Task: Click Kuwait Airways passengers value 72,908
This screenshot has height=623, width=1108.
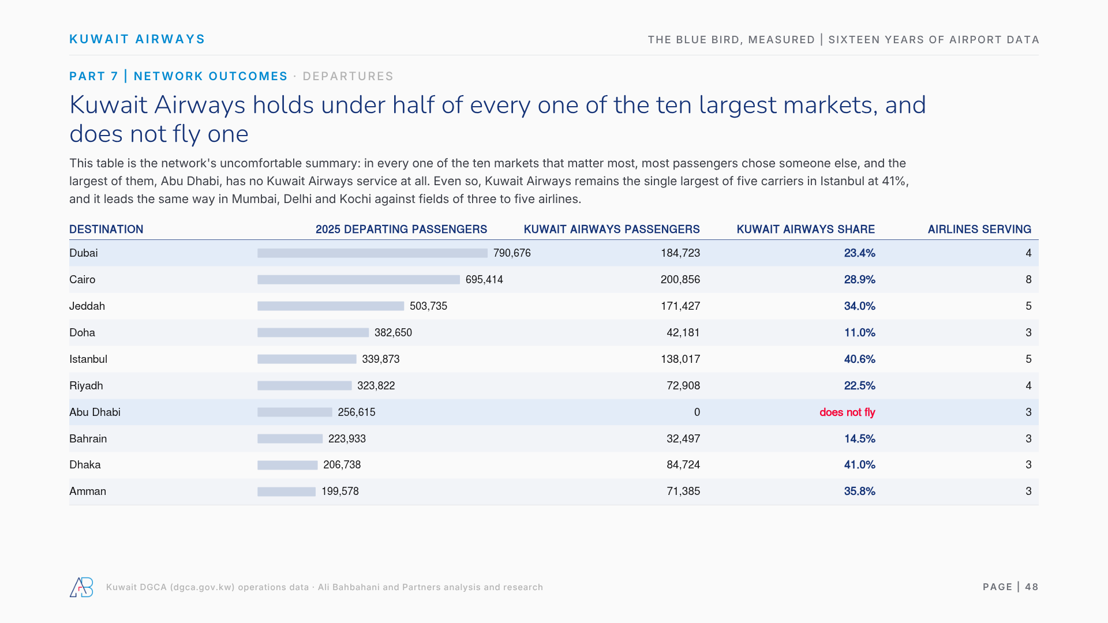Action: [683, 386]
